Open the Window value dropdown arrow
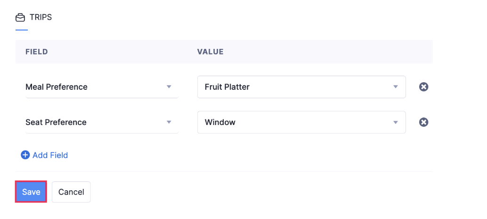 [x=396, y=122]
